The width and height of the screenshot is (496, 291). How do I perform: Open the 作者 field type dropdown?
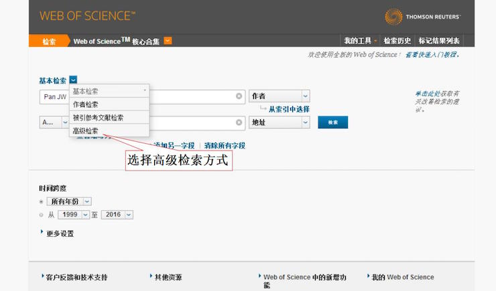(x=280, y=96)
